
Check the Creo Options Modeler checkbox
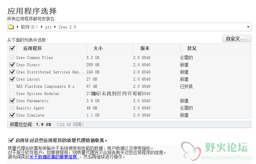click(x=12, y=94)
